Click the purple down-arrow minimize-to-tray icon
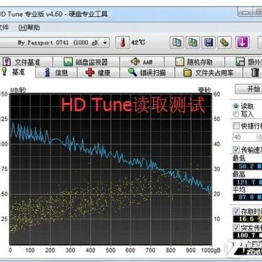Screen dimensions: 262x262 (x=242, y=43)
